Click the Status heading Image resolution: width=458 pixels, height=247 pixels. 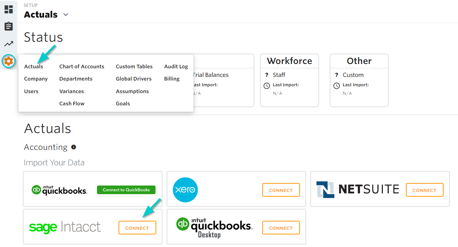(x=43, y=37)
